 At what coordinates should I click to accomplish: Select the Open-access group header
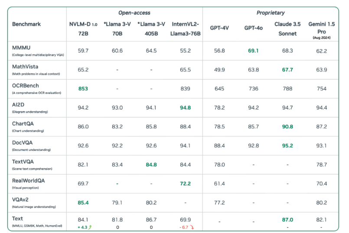pos(134,13)
